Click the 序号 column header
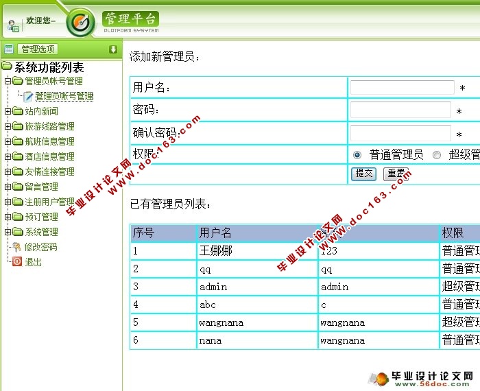This screenshot has height=391, width=480. tap(163, 233)
